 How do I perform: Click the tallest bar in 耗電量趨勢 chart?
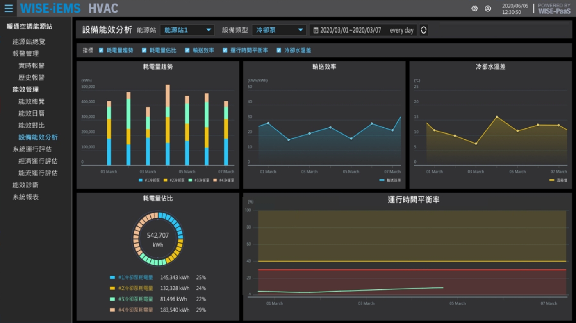(x=168, y=125)
